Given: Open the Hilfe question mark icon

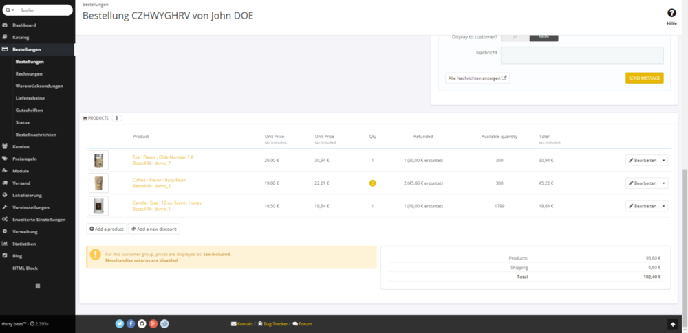Looking at the screenshot, I should pyautogui.click(x=671, y=13).
